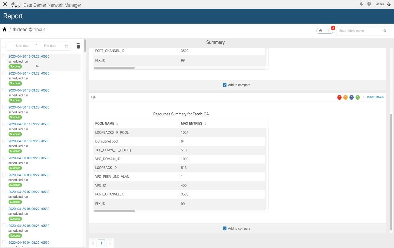Click the thirteen @ 1hour breadcrumb

coord(29,29)
